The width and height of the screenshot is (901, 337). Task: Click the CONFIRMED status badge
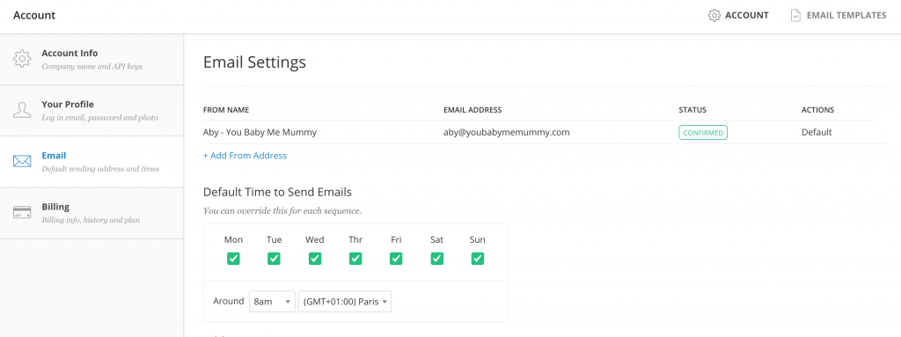tap(703, 132)
